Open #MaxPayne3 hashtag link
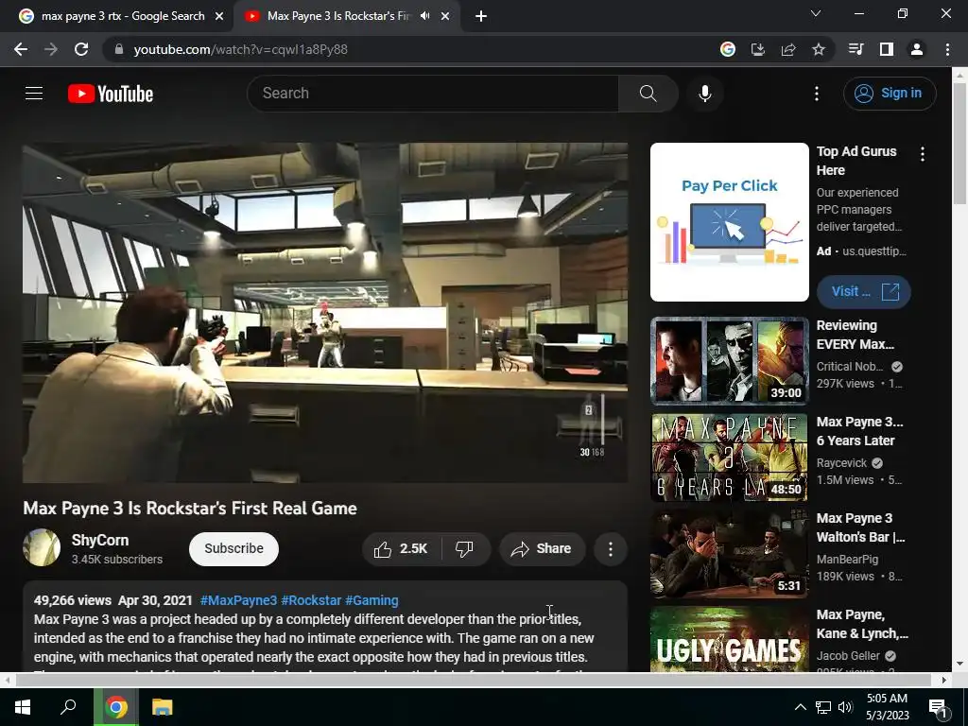The width and height of the screenshot is (968, 726). coord(239,600)
